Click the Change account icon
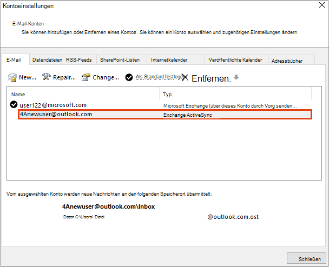Viewport: 329px width, 267px height. click(86, 77)
